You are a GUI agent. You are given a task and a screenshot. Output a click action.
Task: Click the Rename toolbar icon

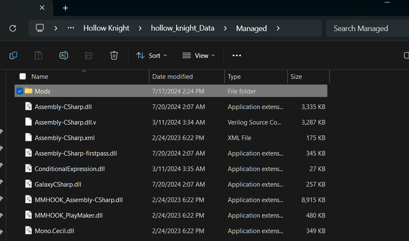click(64, 55)
